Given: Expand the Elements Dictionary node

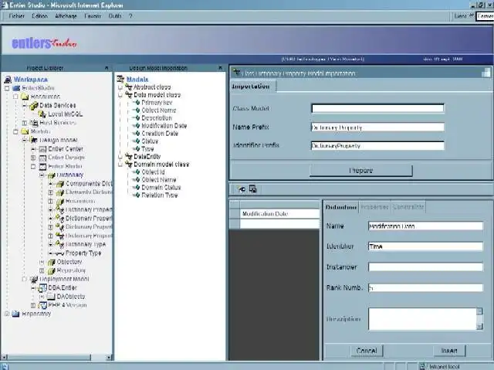Looking at the screenshot, I should click(x=51, y=192).
